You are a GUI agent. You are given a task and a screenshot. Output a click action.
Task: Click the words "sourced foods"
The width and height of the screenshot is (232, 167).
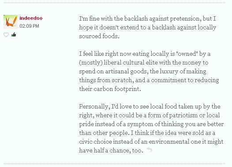pyautogui.click(x=98, y=36)
